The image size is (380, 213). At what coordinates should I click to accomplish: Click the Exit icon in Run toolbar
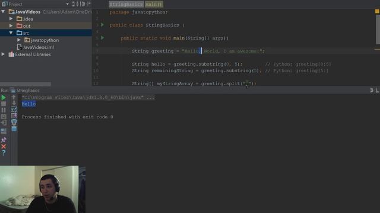click(x=4, y=122)
